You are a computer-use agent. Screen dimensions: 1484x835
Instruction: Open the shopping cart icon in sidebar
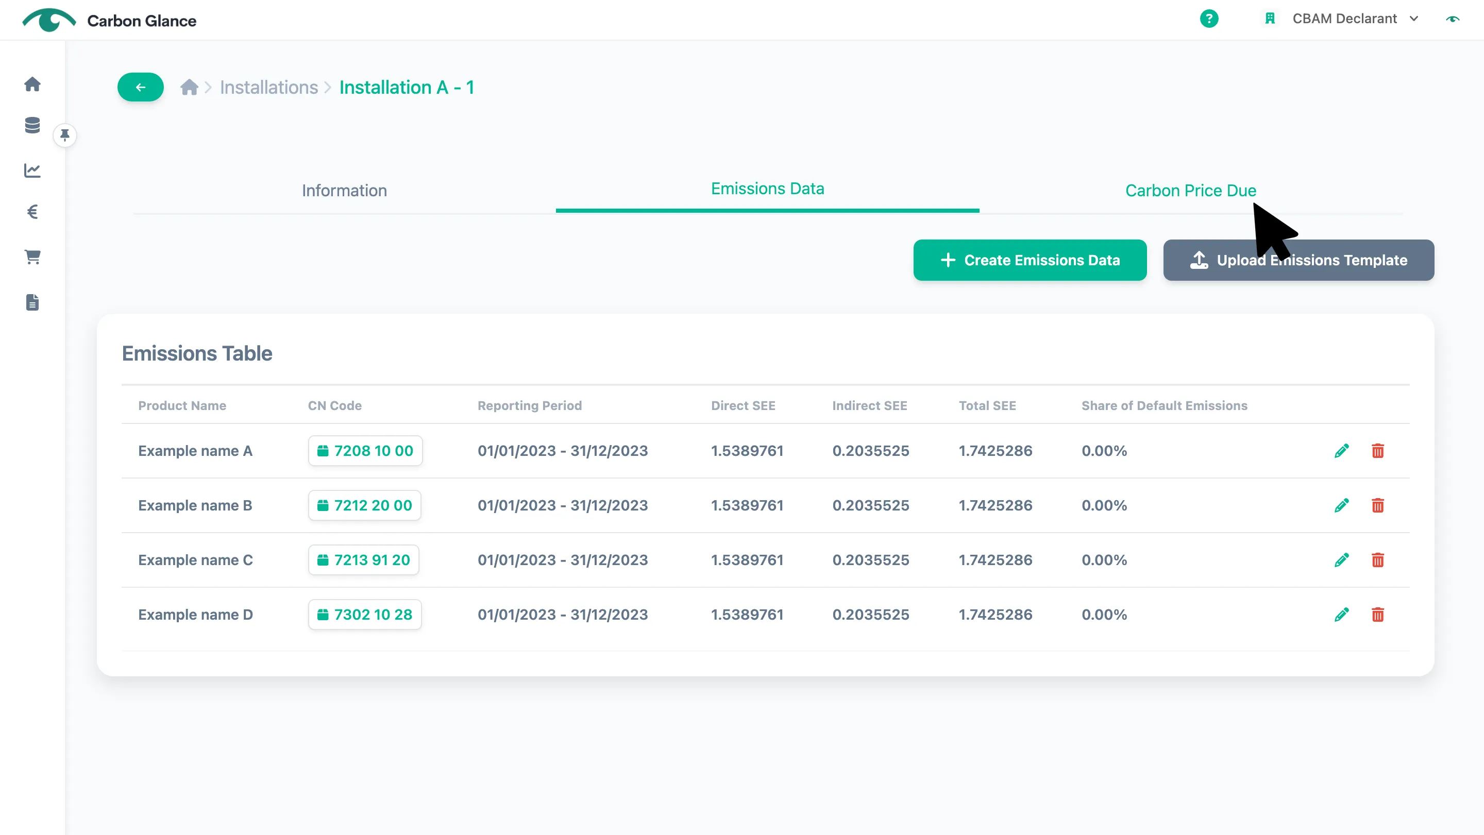[x=32, y=257]
